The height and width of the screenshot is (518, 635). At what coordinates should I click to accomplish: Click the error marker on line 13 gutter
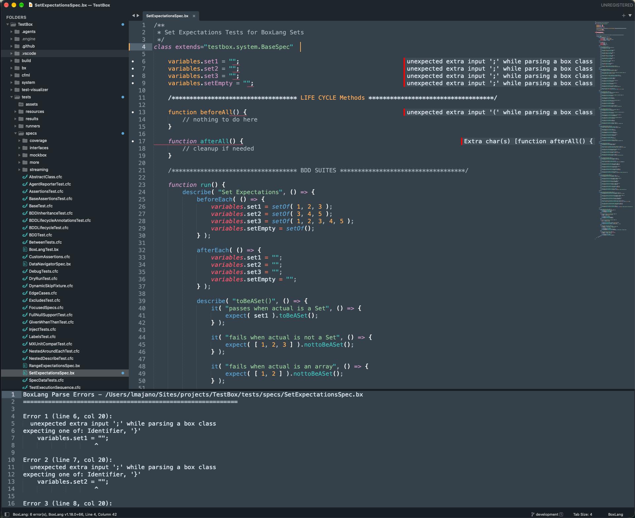(133, 112)
